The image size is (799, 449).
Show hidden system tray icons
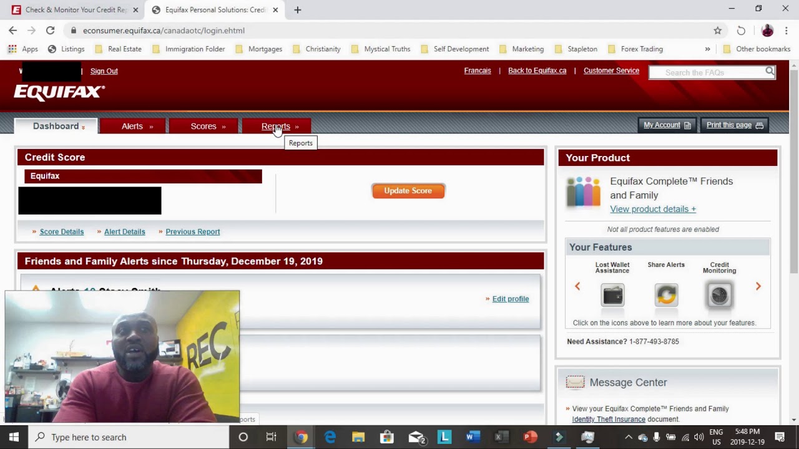[x=629, y=437]
